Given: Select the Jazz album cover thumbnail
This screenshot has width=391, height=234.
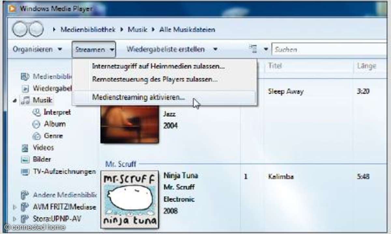Looking at the screenshot, I should coord(129,124).
